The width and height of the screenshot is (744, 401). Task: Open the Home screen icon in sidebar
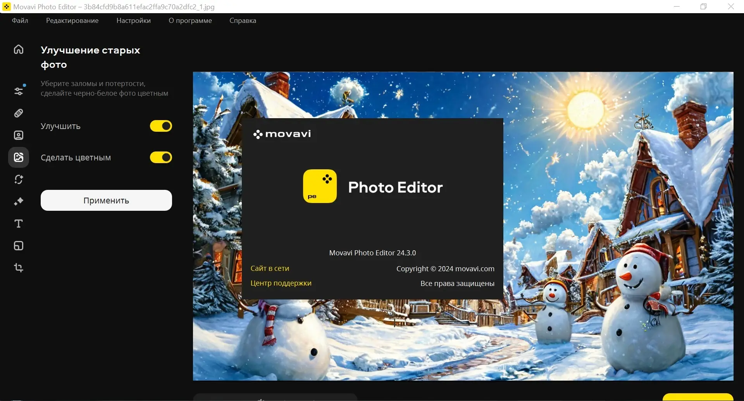(x=19, y=49)
